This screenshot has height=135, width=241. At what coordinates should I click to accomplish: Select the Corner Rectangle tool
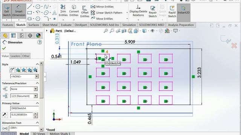coord(29,13)
